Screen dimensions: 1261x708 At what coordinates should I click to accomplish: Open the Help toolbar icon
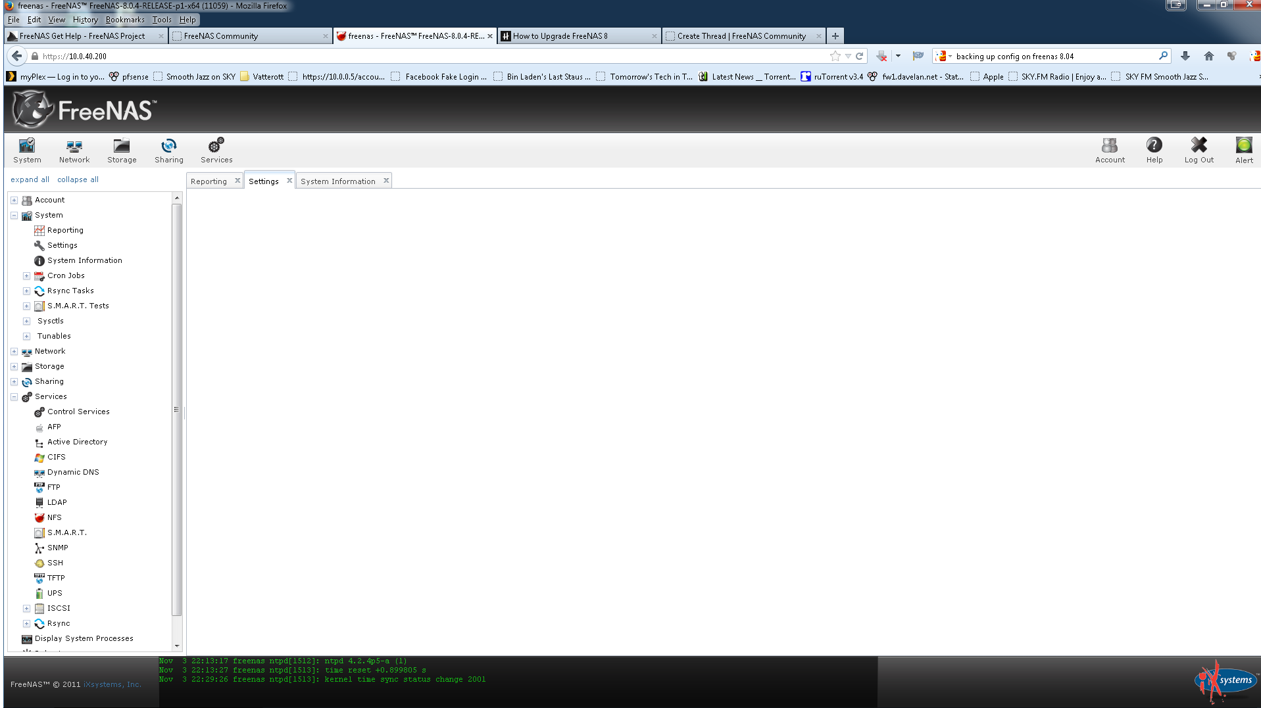(1154, 151)
